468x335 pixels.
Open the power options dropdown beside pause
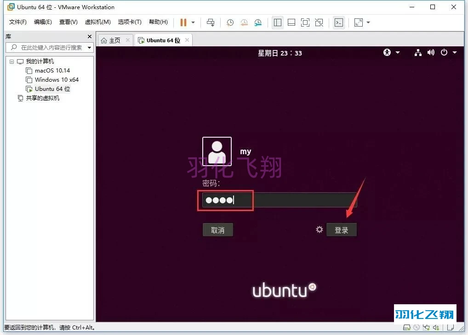pyautogui.click(x=193, y=22)
